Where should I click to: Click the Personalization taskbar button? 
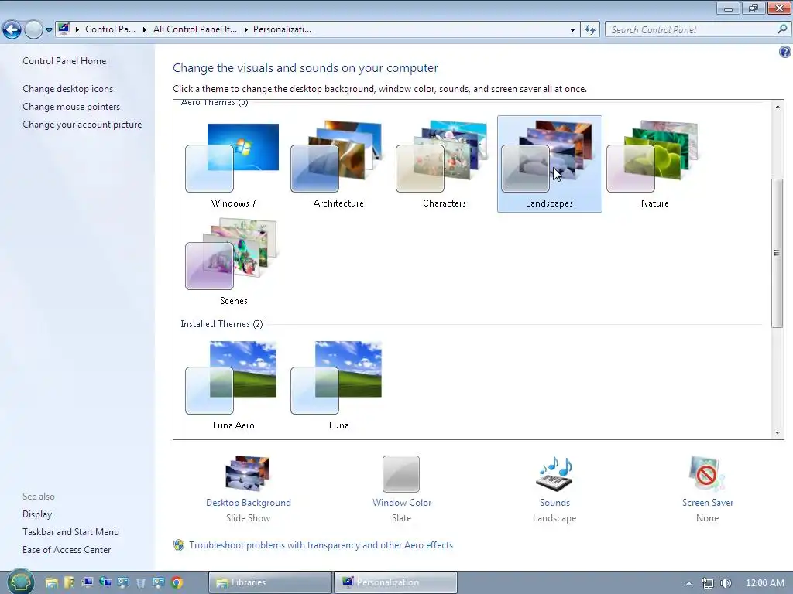[396, 582]
